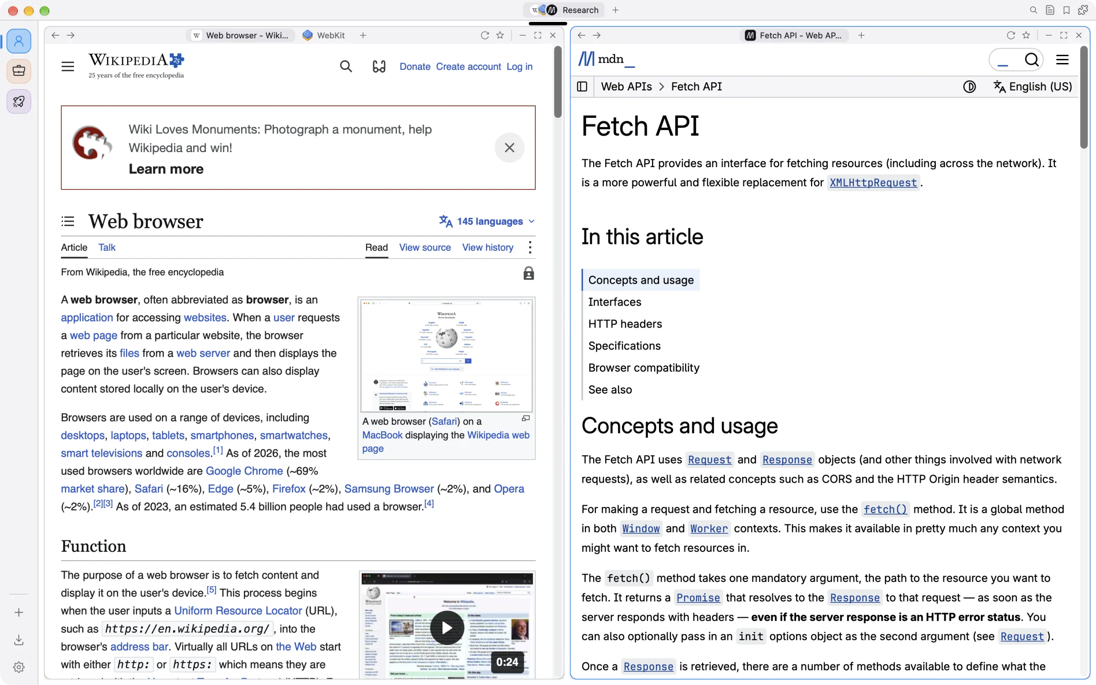Open settings gear in left sidebar
This screenshot has width=1096, height=685.
(x=19, y=667)
